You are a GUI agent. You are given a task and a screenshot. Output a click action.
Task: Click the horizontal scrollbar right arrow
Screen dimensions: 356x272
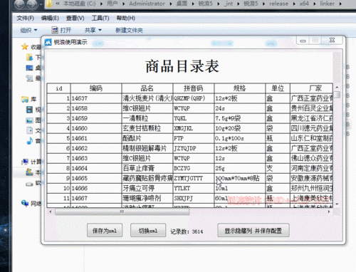click(x=329, y=211)
